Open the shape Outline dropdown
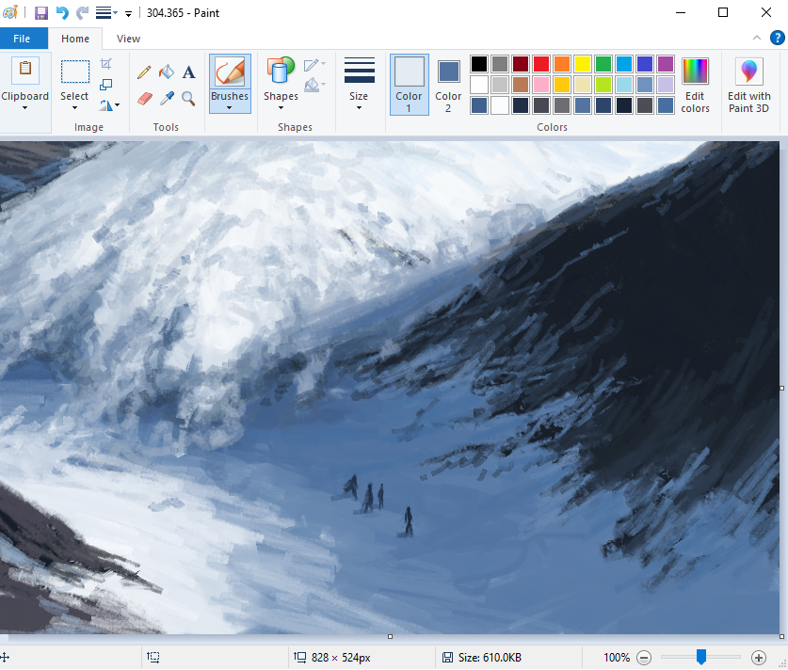The width and height of the screenshot is (788, 670). pyautogui.click(x=314, y=64)
